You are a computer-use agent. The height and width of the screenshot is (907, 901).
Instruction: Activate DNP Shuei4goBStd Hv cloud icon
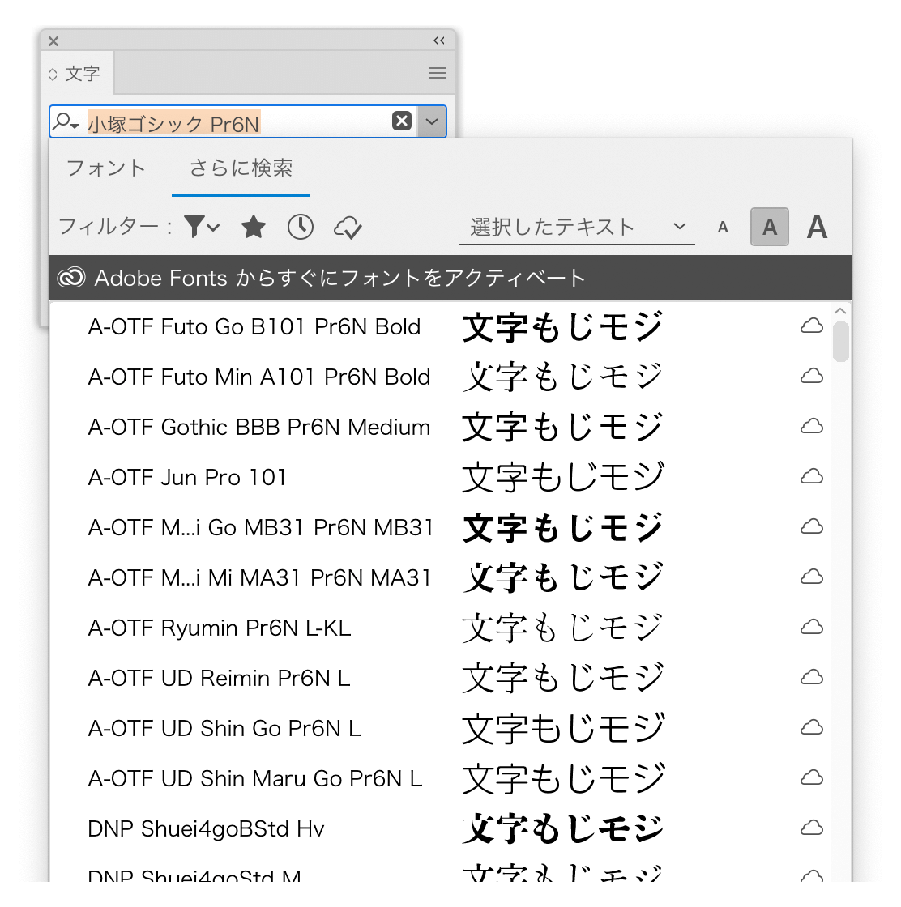811,828
